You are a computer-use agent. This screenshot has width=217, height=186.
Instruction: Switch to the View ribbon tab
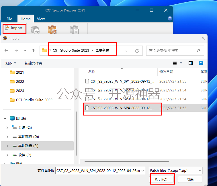(x=41, y=19)
